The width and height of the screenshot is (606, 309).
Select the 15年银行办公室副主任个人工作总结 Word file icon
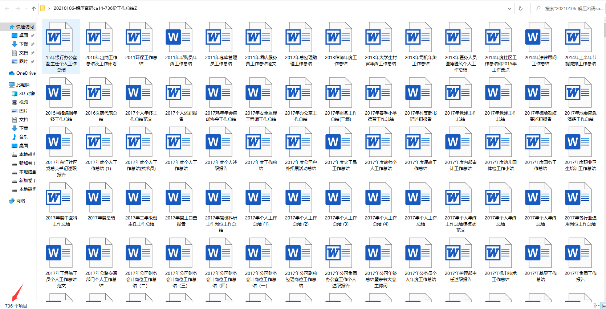[58, 37]
